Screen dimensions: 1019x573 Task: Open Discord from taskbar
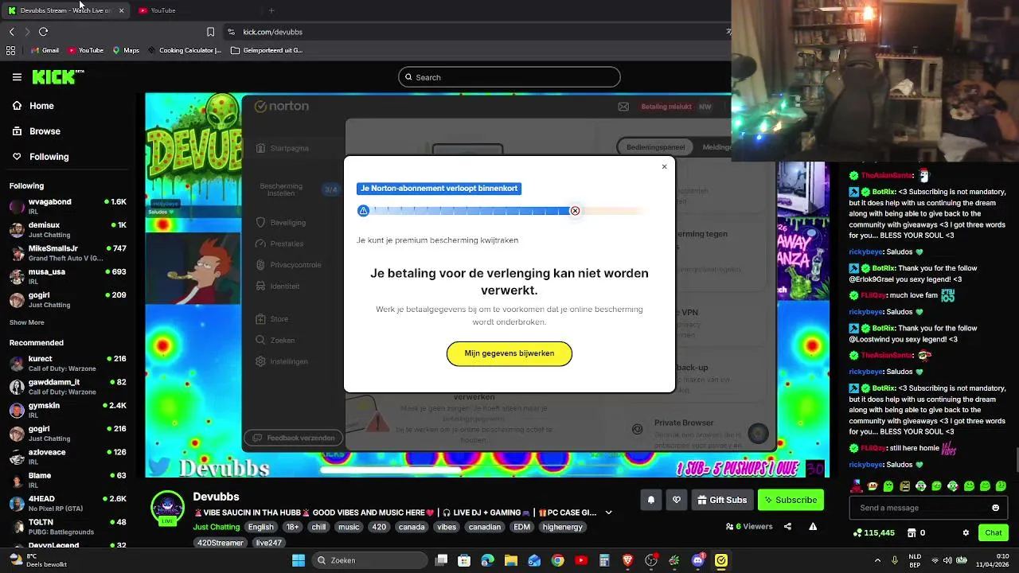pyautogui.click(x=698, y=560)
